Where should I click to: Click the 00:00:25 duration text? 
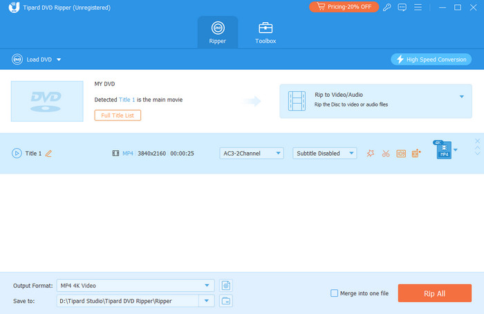point(182,154)
